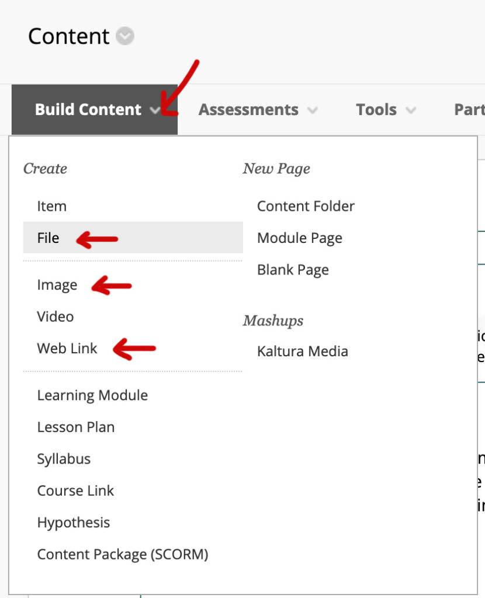
Task: Create a Learning Module
Action: click(92, 395)
